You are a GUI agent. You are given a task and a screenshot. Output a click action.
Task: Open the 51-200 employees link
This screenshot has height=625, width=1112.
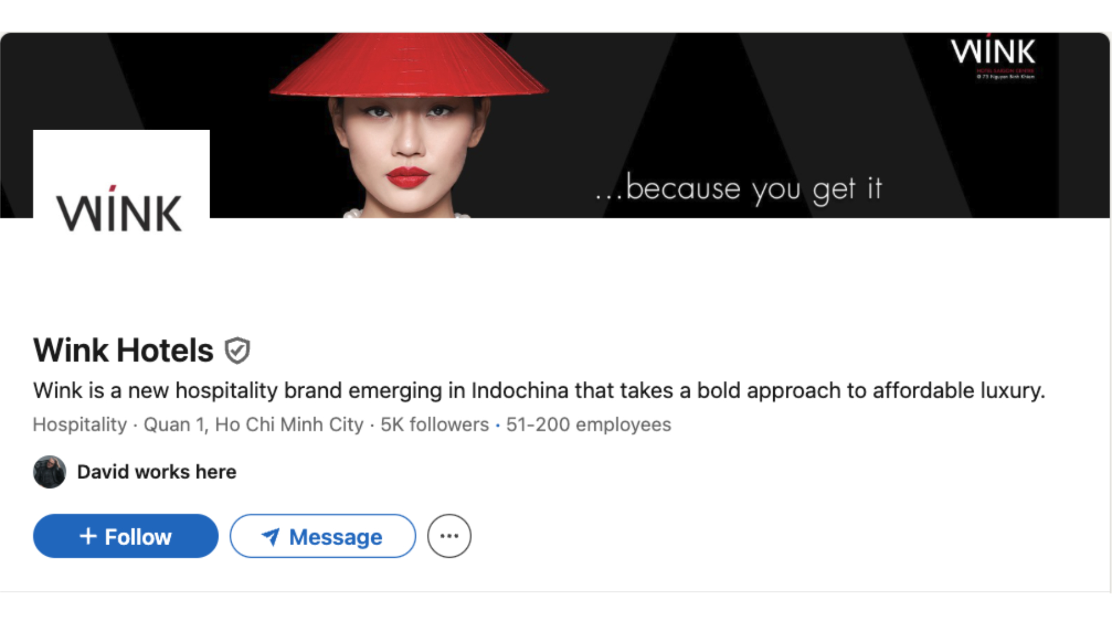coord(588,424)
